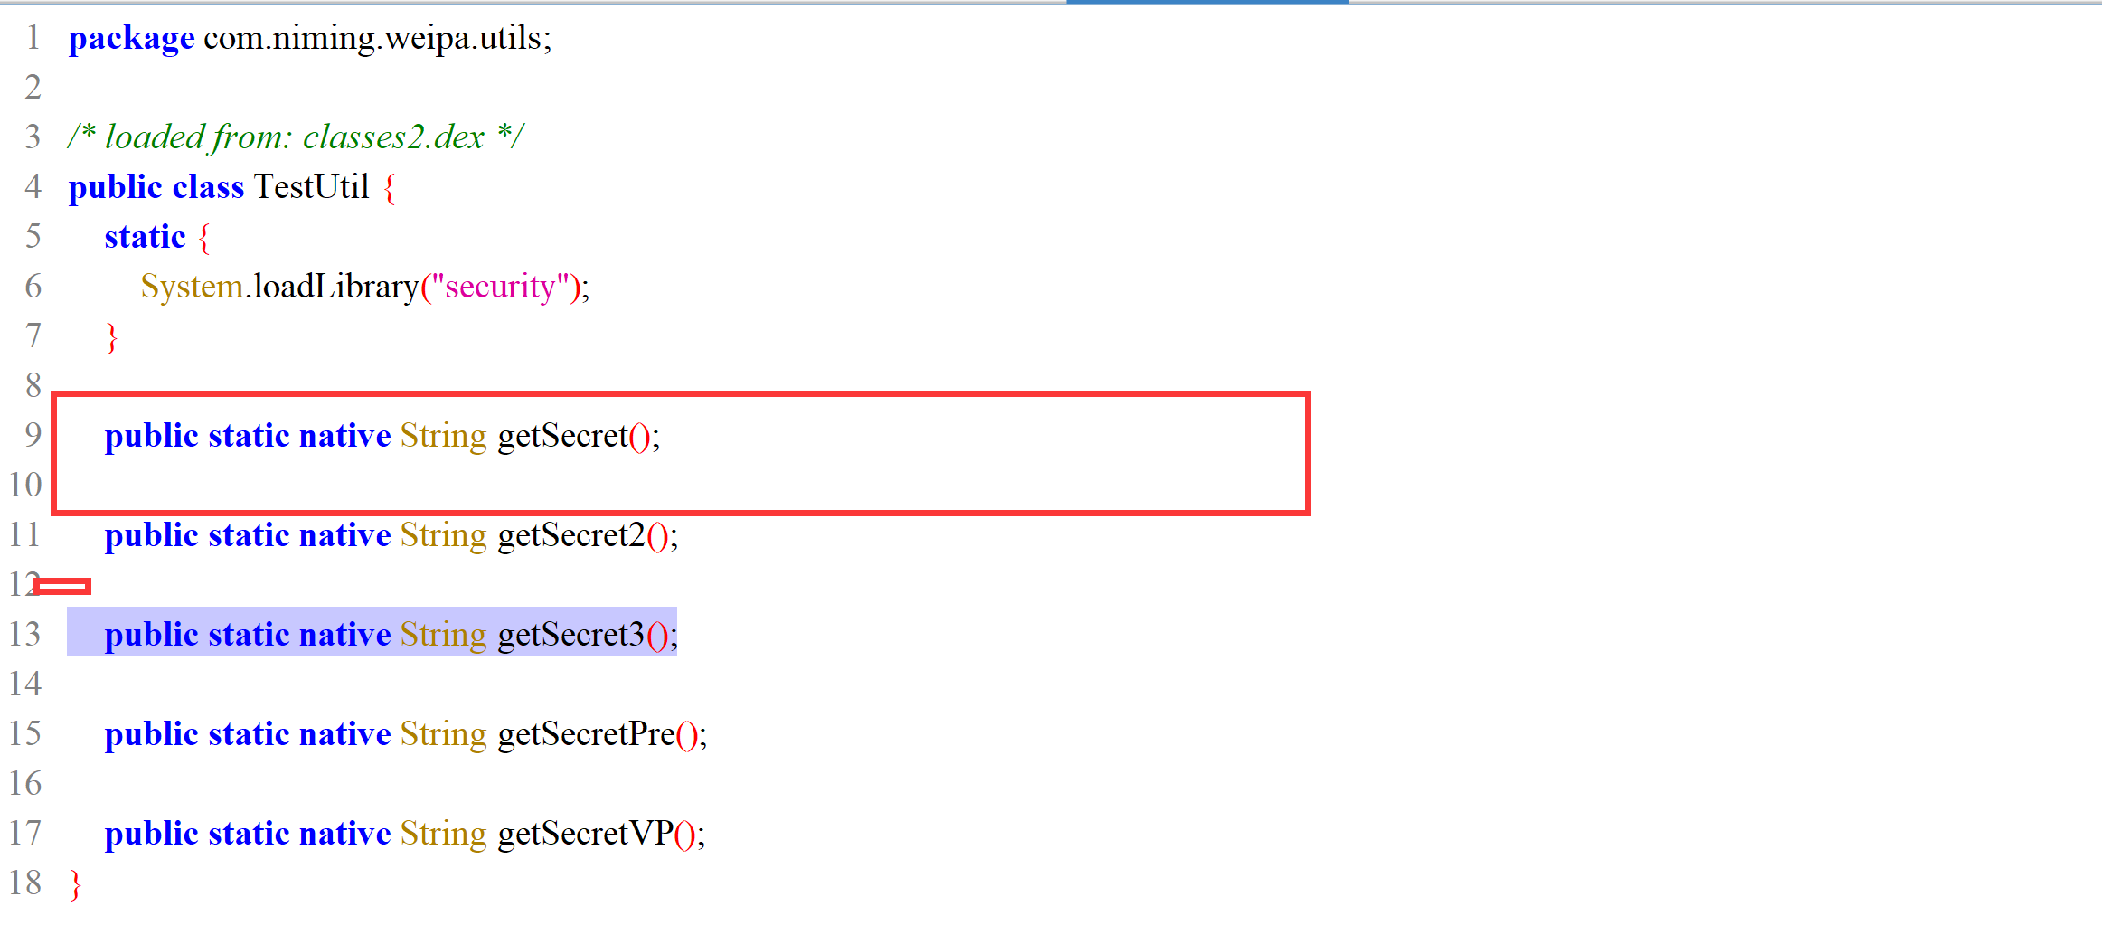Click com.niming.weipa.utils package name

pos(372,38)
